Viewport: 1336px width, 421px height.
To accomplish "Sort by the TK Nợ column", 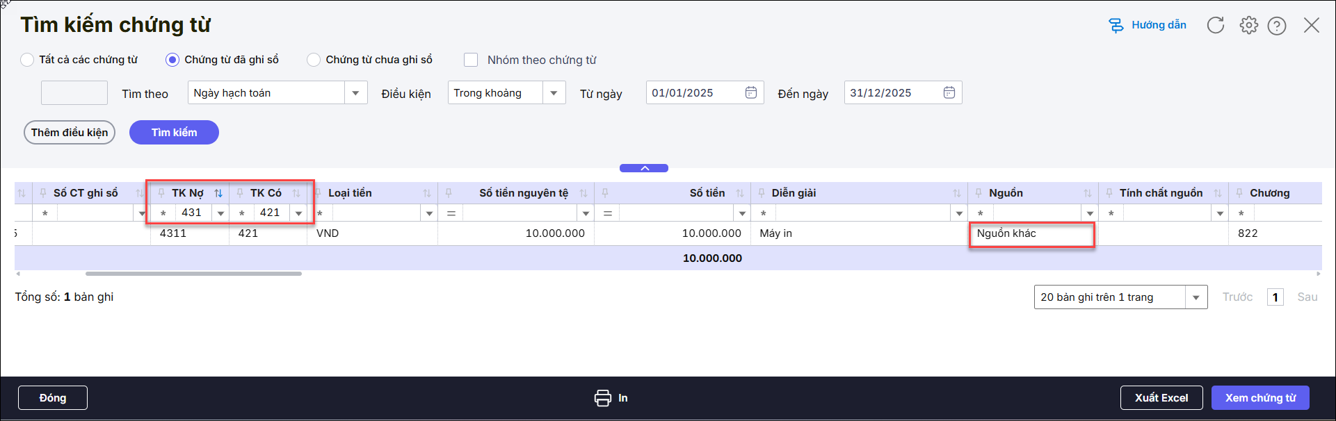I will pyautogui.click(x=218, y=193).
